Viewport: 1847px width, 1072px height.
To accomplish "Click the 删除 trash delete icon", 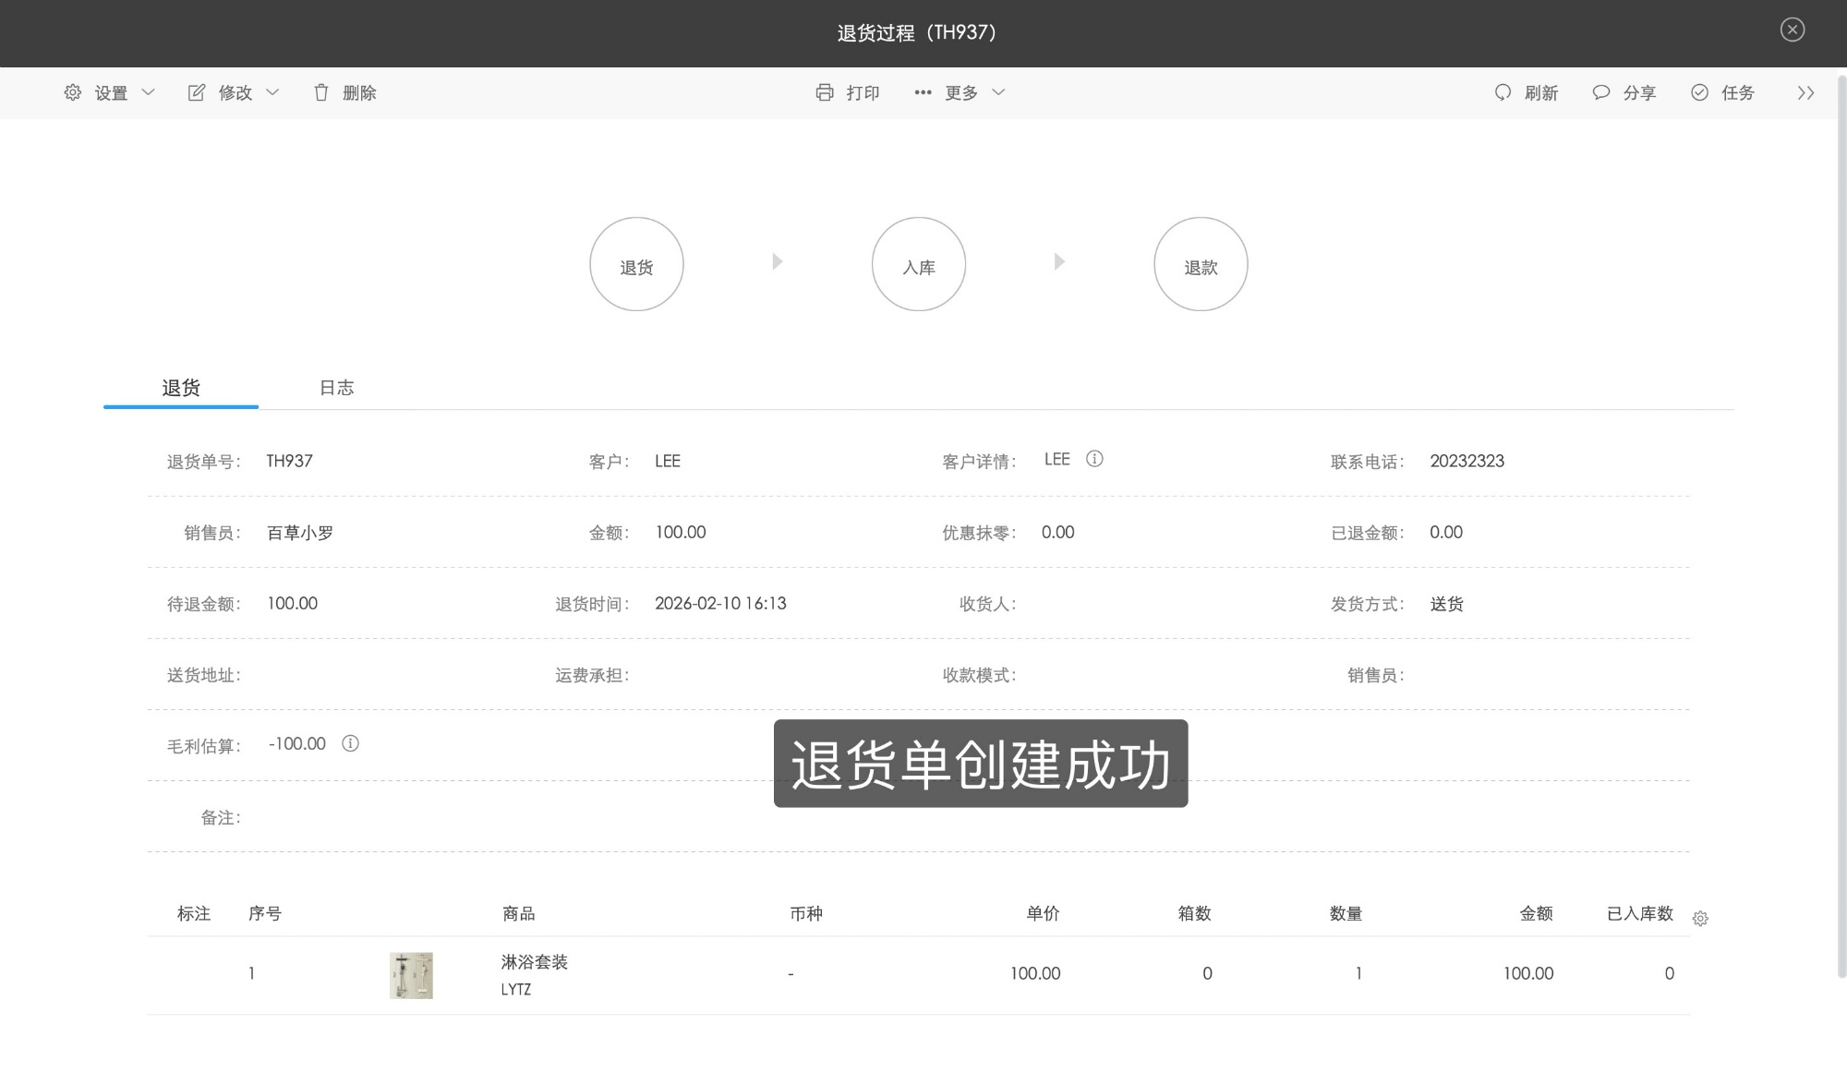I will pyautogui.click(x=321, y=92).
